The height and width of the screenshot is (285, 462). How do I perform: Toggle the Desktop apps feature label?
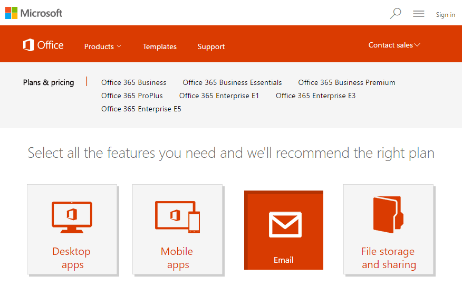[x=72, y=258]
